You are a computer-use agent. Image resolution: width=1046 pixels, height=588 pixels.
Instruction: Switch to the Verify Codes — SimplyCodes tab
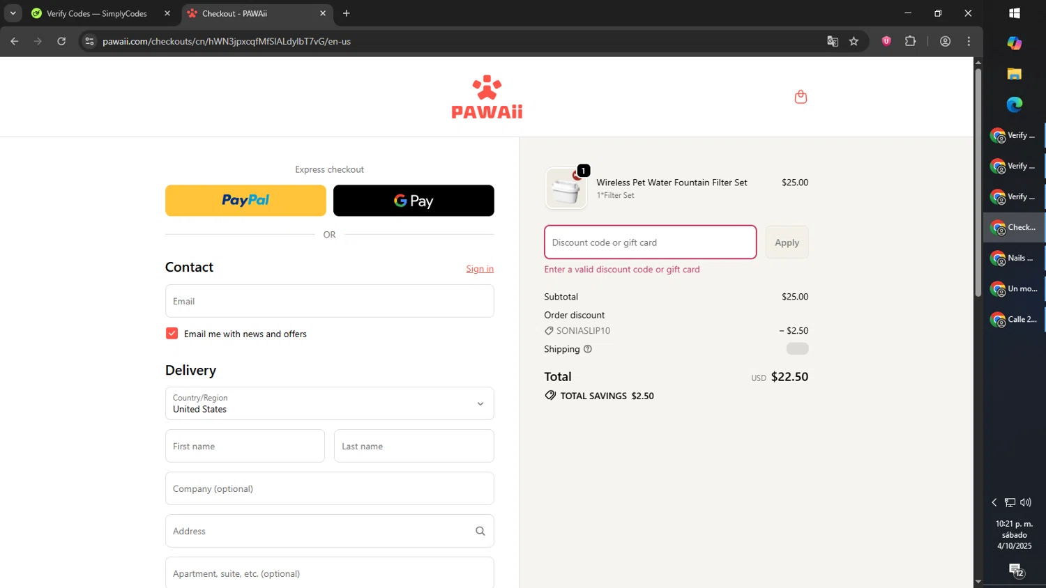(96, 13)
